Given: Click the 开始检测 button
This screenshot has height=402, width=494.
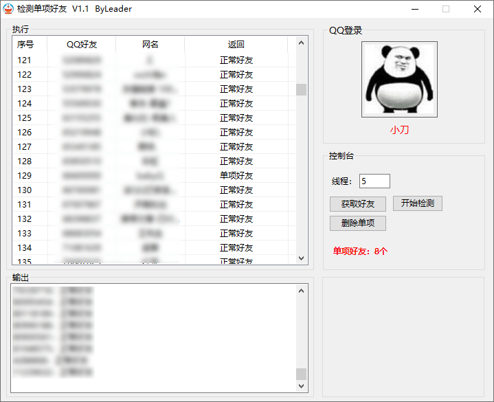Looking at the screenshot, I should 418,203.
